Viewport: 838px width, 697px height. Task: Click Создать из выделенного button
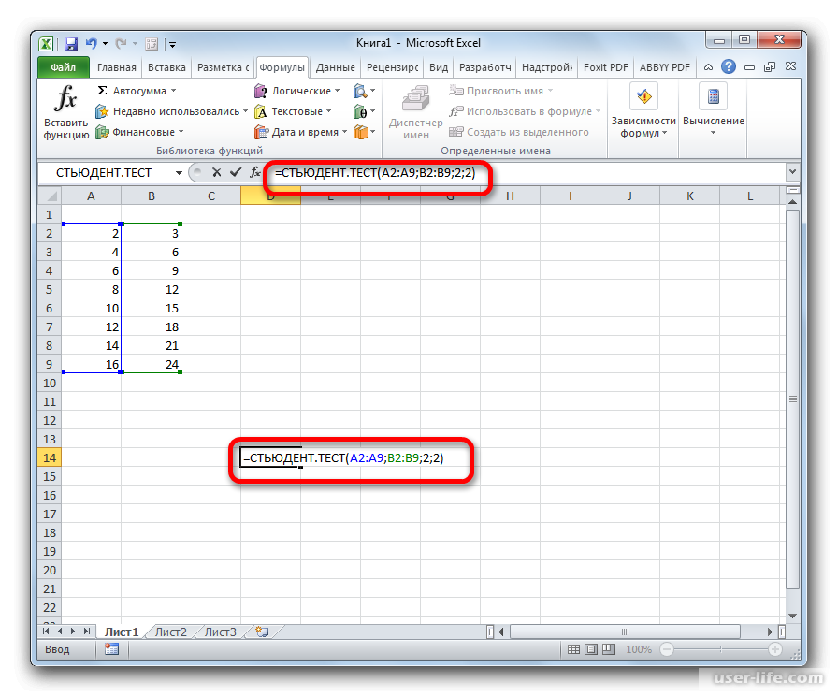pos(519,132)
